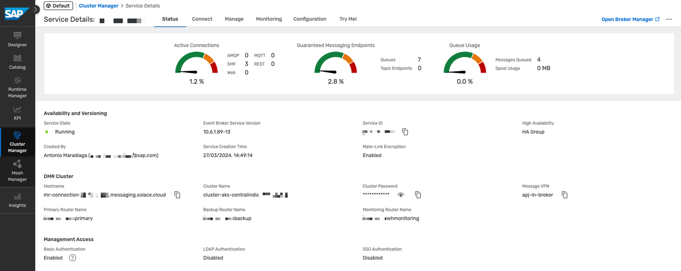Click the Management Access section heading
Image resolution: width=681 pixels, height=271 pixels.
click(69, 239)
